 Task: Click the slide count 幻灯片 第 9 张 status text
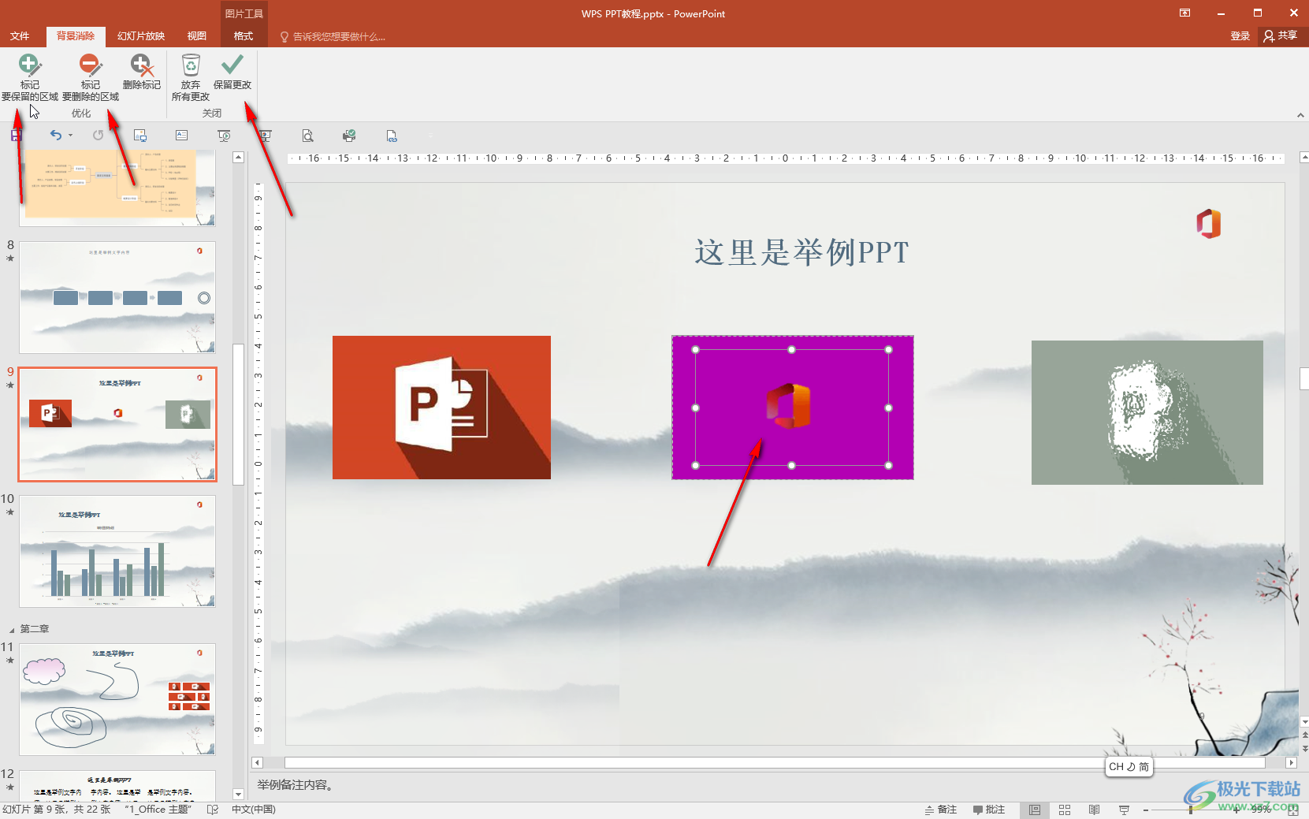(57, 810)
